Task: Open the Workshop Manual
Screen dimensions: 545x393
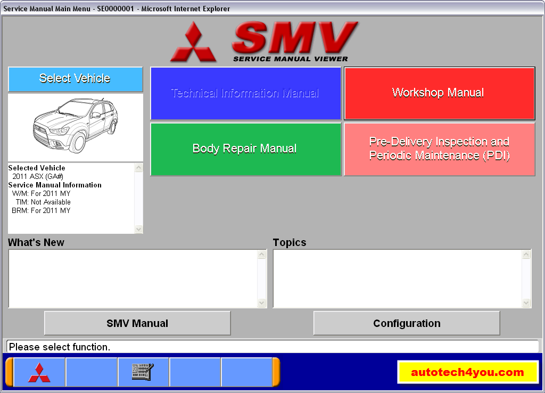Action: tap(439, 93)
